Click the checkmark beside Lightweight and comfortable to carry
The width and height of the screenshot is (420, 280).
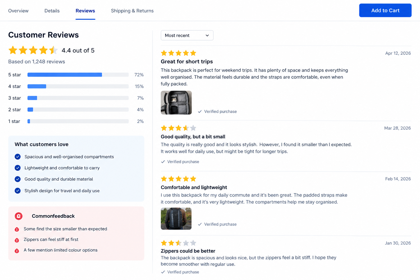(18, 168)
